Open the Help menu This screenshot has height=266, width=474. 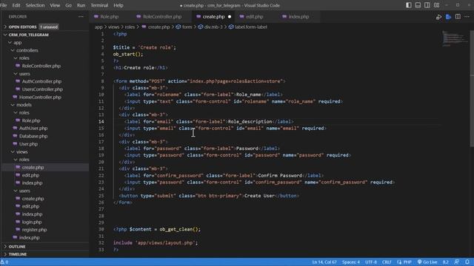pos(118,5)
